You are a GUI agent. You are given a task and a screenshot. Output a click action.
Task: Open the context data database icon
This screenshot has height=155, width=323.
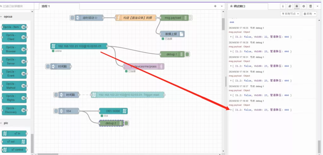pyautogui.click(x=311, y=6)
